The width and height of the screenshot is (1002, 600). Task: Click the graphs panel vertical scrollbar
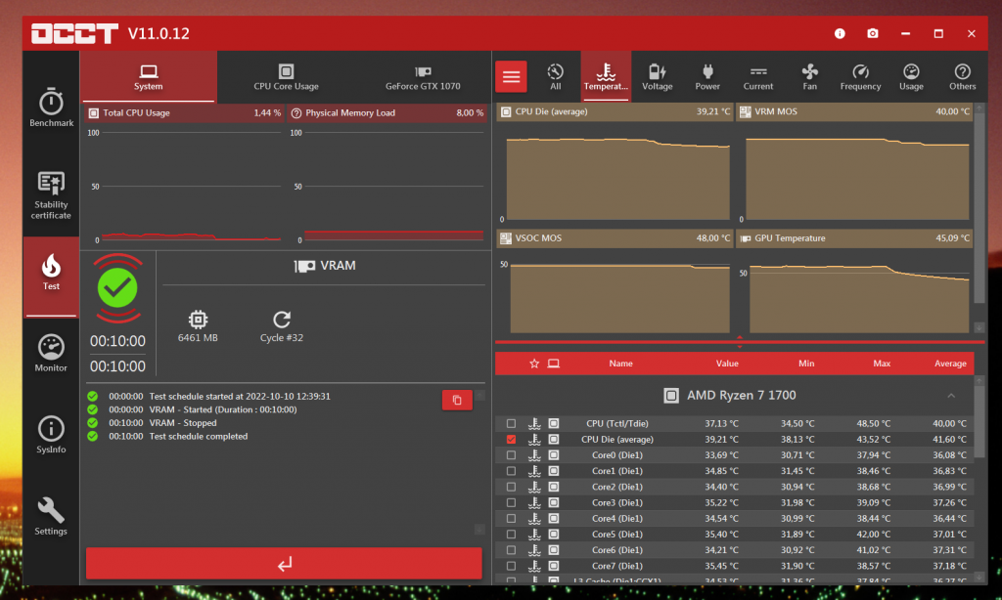click(979, 209)
